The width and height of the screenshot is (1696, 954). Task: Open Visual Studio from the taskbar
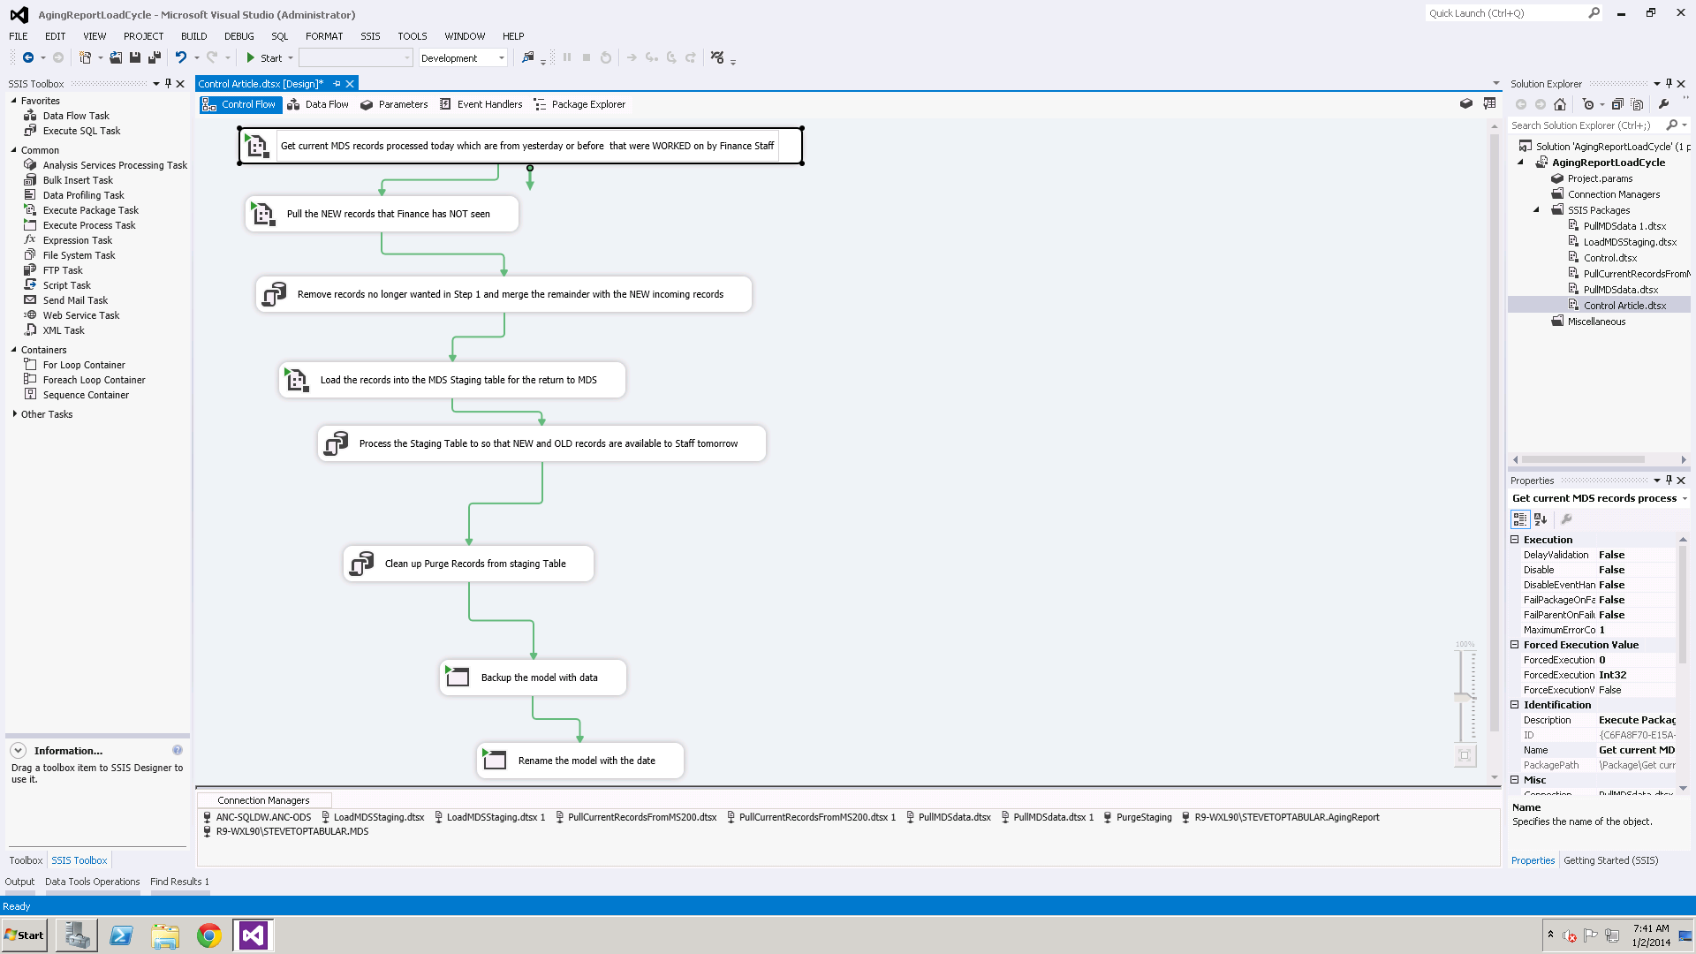pyautogui.click(x=254, y=935)
